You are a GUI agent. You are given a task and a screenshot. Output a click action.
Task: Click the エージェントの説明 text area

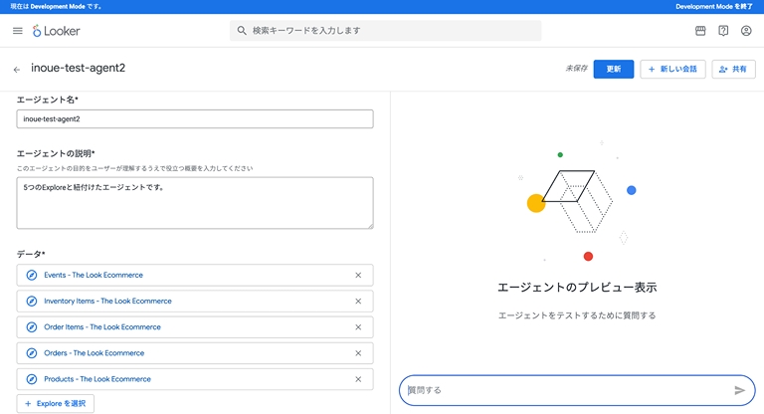coord(195,203)
